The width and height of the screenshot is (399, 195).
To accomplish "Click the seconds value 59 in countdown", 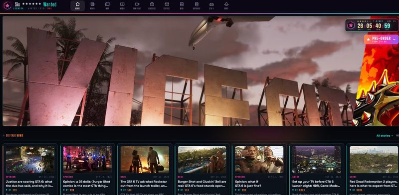I will 388,26.
